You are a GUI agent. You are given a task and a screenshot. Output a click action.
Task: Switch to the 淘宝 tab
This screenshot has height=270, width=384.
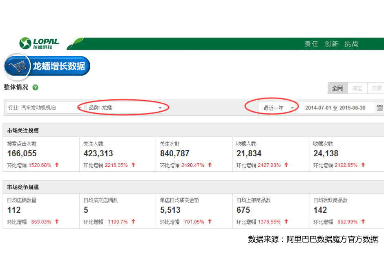point(357,88)
